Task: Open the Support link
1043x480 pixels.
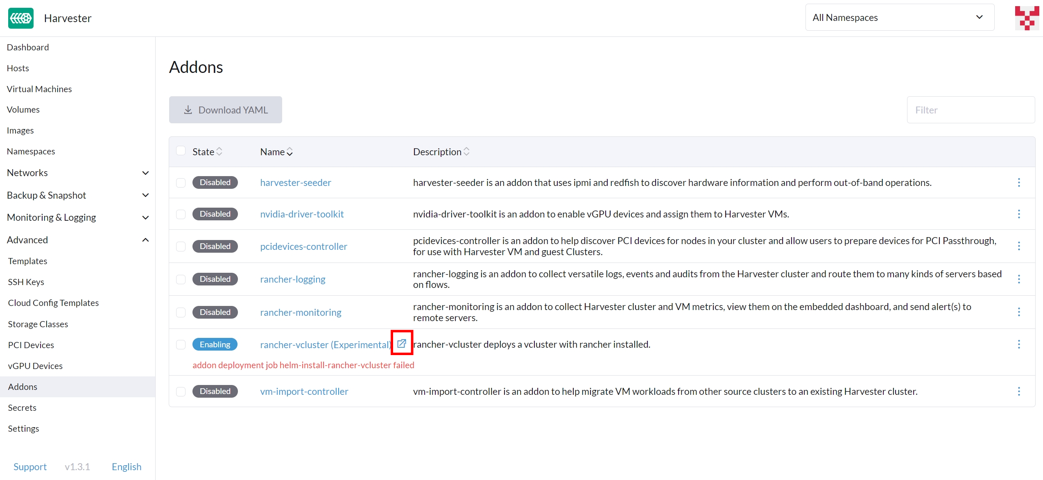Action: click(30, 467)
